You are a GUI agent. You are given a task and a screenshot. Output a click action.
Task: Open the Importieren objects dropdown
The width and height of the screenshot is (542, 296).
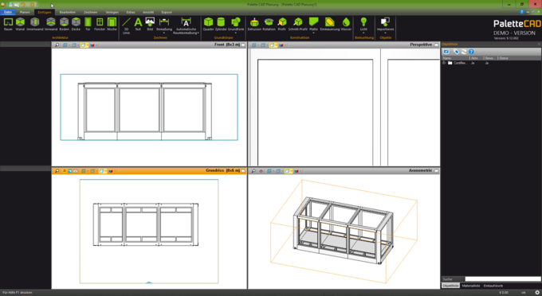(385, 25)
